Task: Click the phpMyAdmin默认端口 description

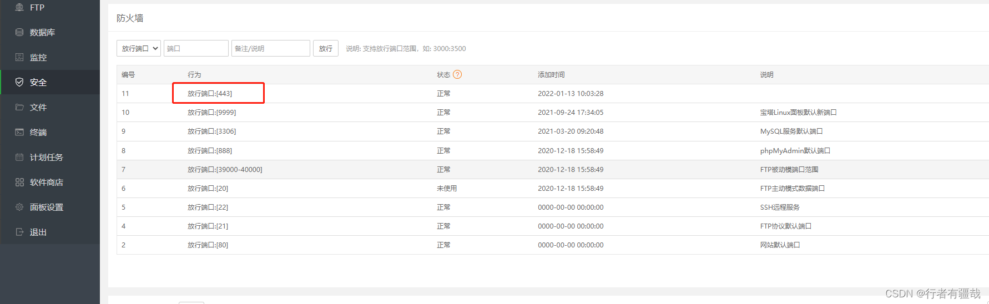Action: point(795,150)
